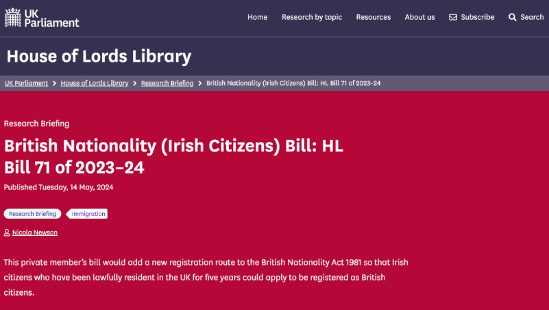549x310 pixels.
Task: Click the UK Parliament portcullis logo
Action: tap(13, 18)
